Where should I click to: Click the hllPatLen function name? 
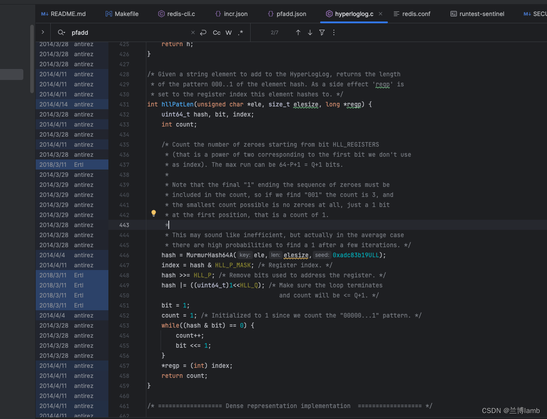coord(177,104)
